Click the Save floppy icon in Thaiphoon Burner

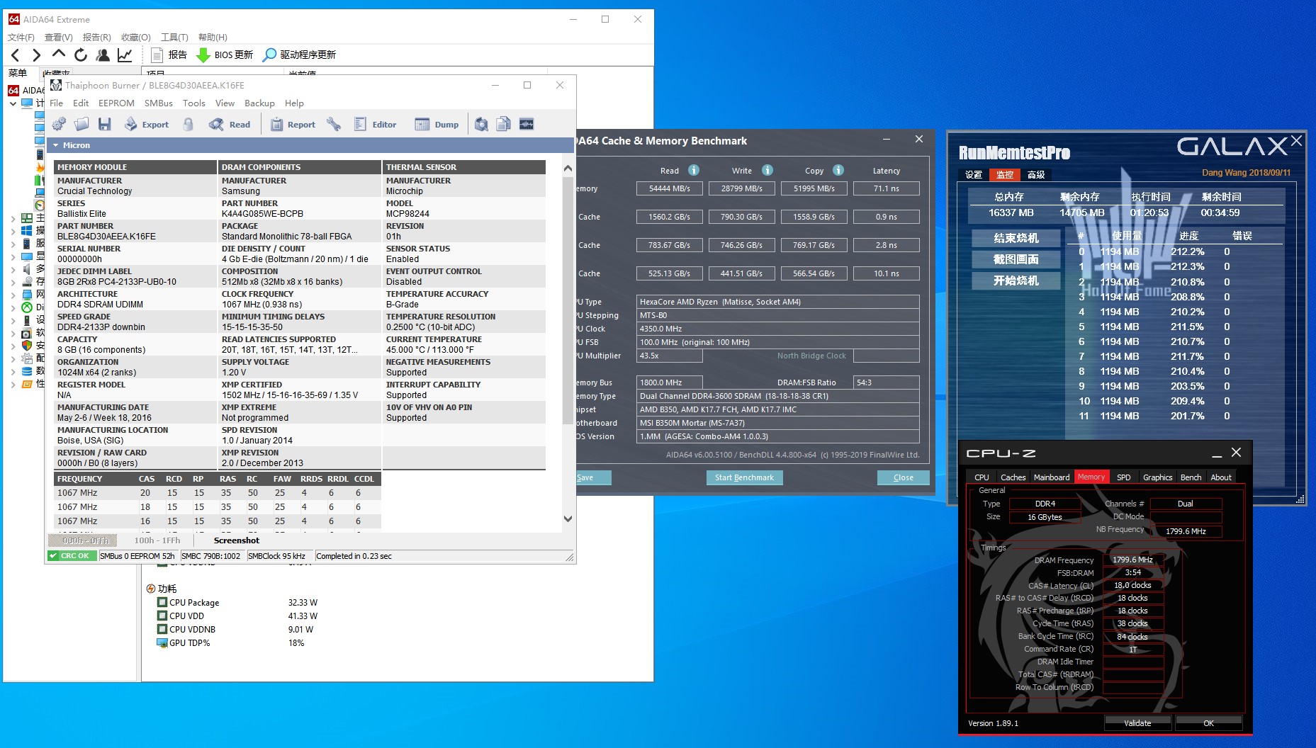coord(105,125)
